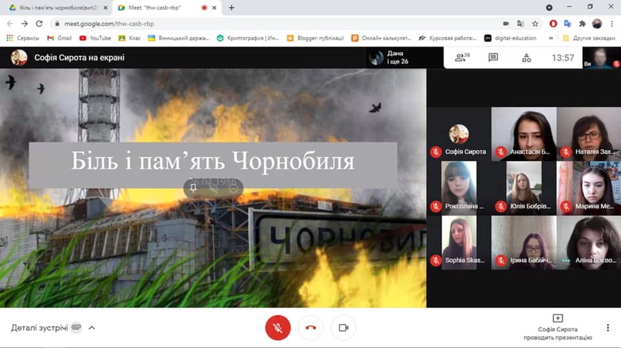
Task: Select Юлія Бобрів... video tile
Action: point(523,188)
